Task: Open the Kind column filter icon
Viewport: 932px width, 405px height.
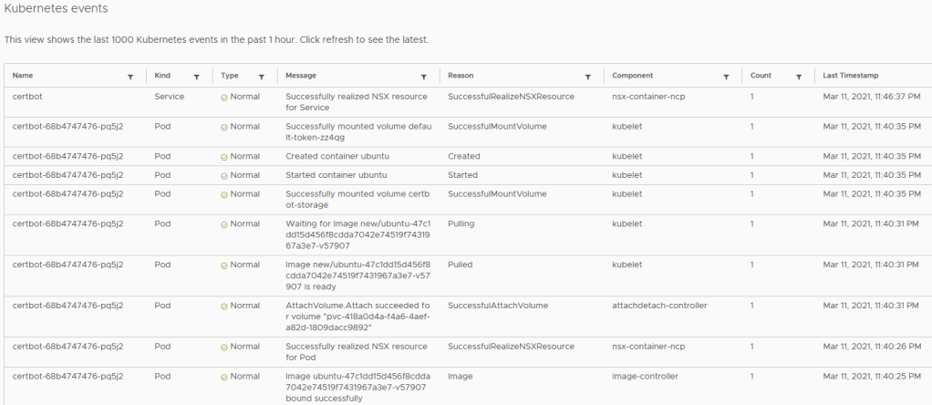Action: point(196,77)
